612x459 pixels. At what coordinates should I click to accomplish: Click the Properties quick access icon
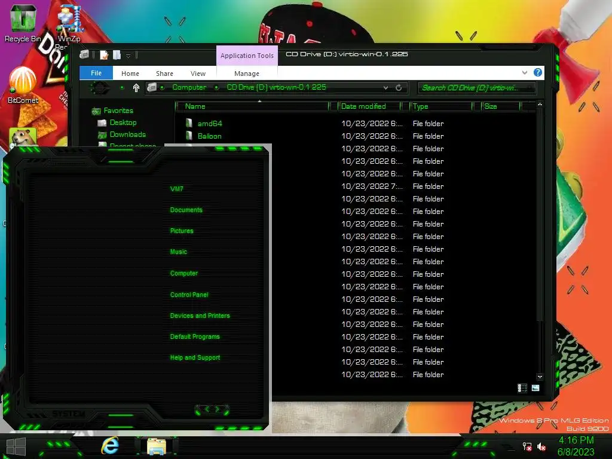[104, 55]
